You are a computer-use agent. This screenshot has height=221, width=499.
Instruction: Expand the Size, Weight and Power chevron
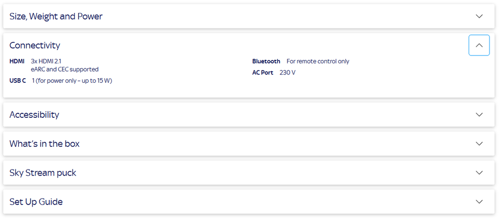(479, 16)
